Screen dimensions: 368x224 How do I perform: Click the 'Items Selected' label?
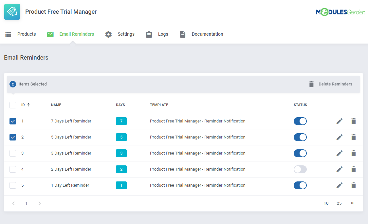click(33, 84)
